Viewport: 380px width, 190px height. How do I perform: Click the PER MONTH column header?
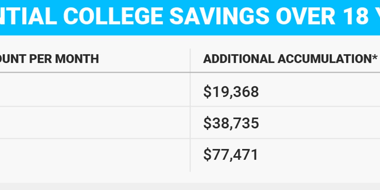49,59
